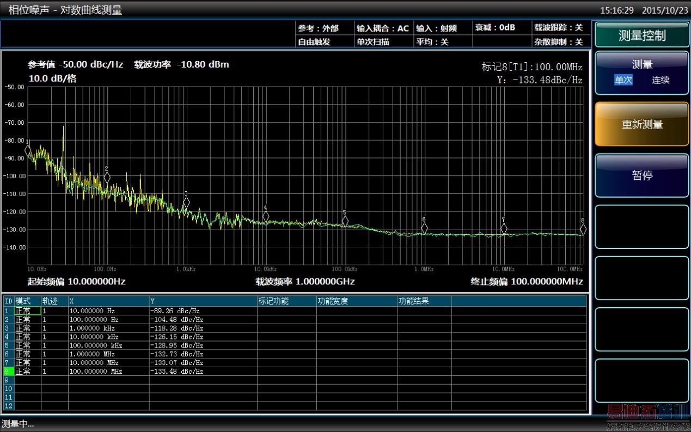Select marker 4 diamond at 10 kHz
This screenshot has width=691, height=432.
tap(266, 216)
